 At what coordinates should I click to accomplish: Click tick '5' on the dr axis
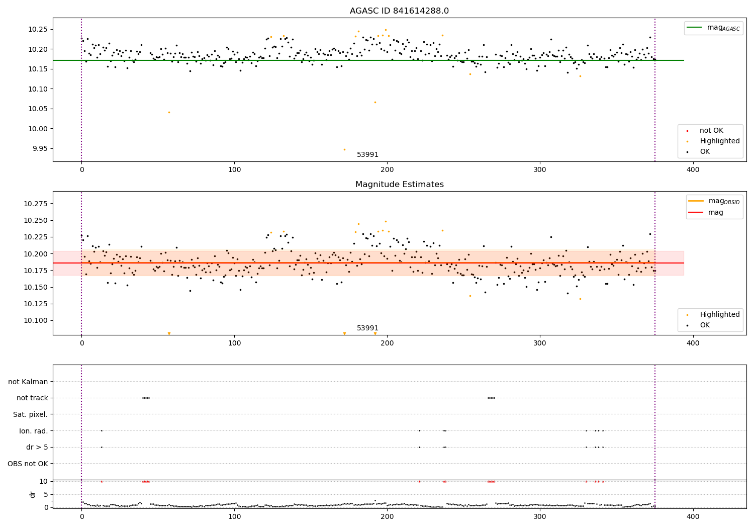tap(46, 494)
